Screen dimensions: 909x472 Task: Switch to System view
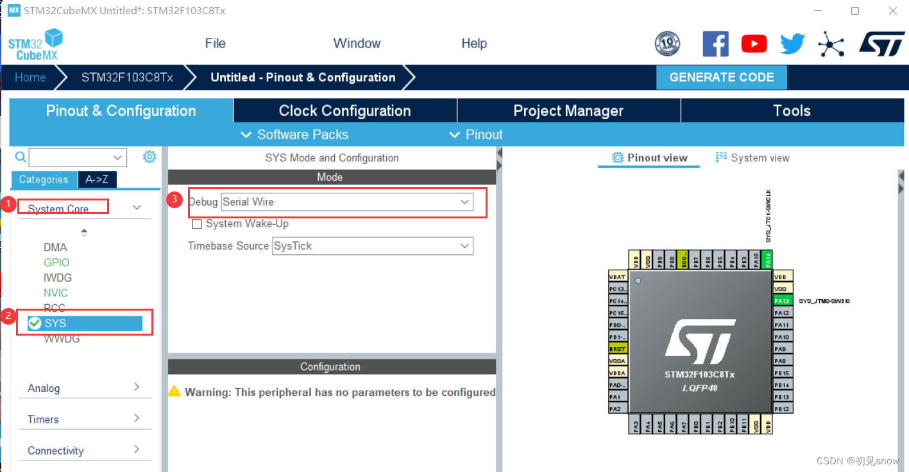point(752,158)
